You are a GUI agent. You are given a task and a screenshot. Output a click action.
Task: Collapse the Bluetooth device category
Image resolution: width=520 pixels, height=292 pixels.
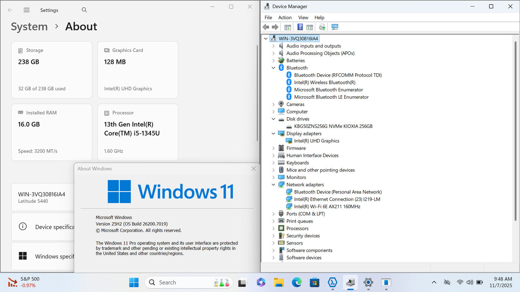tap(273, 68)
